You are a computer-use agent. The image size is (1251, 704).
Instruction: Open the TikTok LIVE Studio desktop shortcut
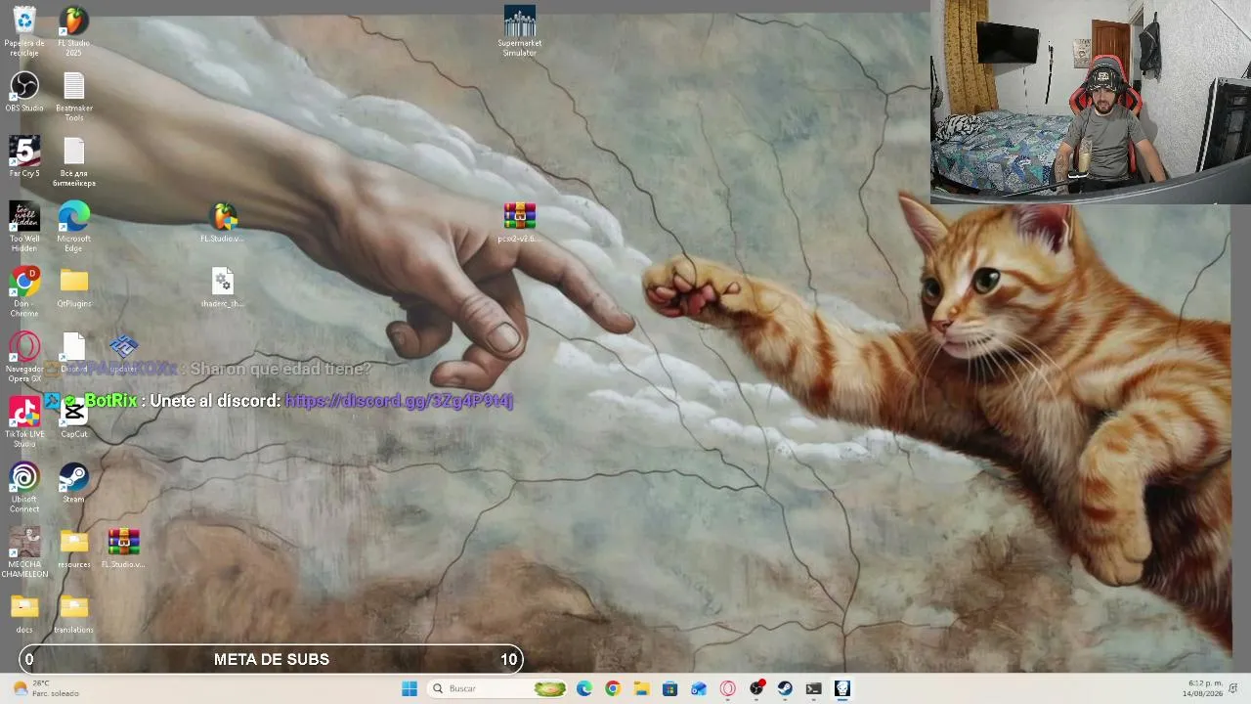24,422
